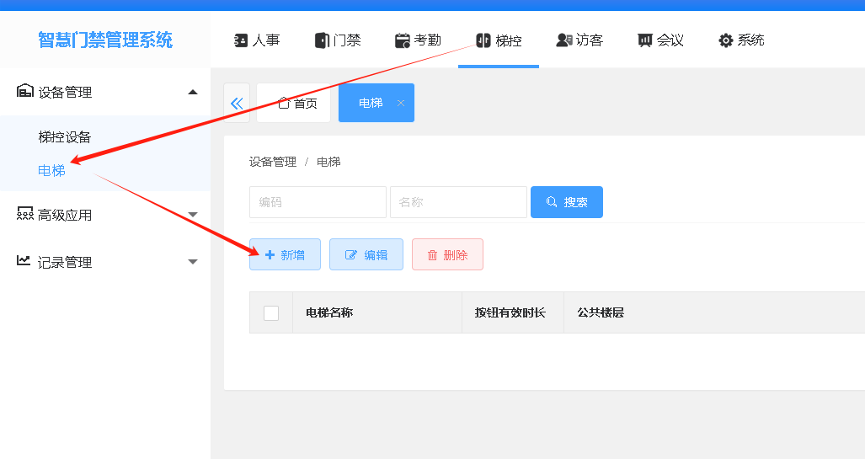Click the 记录管理 chart icon in sidebar
This screenshot has height=459, width=865.
24,260
